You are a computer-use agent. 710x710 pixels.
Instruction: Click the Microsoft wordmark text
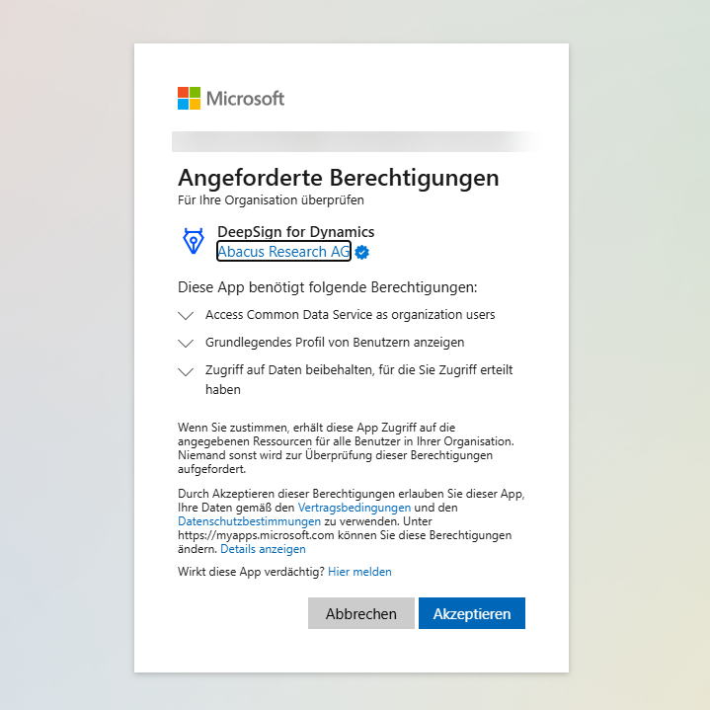click(245, 99)
